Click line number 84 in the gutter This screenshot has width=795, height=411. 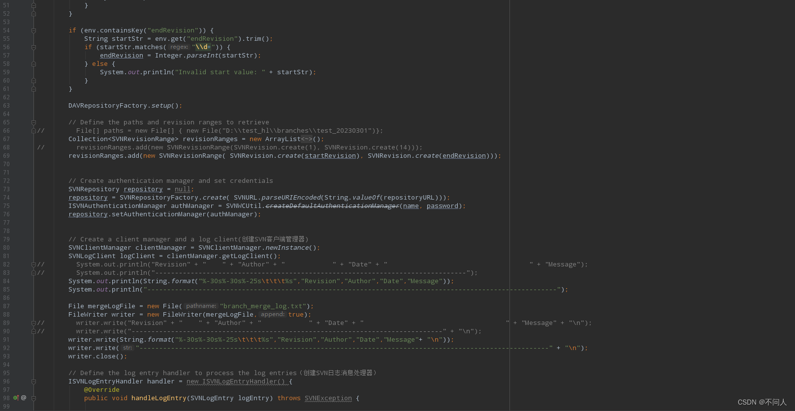click(6, 281)
